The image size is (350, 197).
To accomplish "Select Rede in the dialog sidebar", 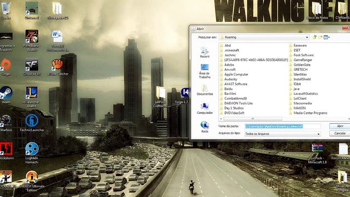I will [x=205, y=127].
